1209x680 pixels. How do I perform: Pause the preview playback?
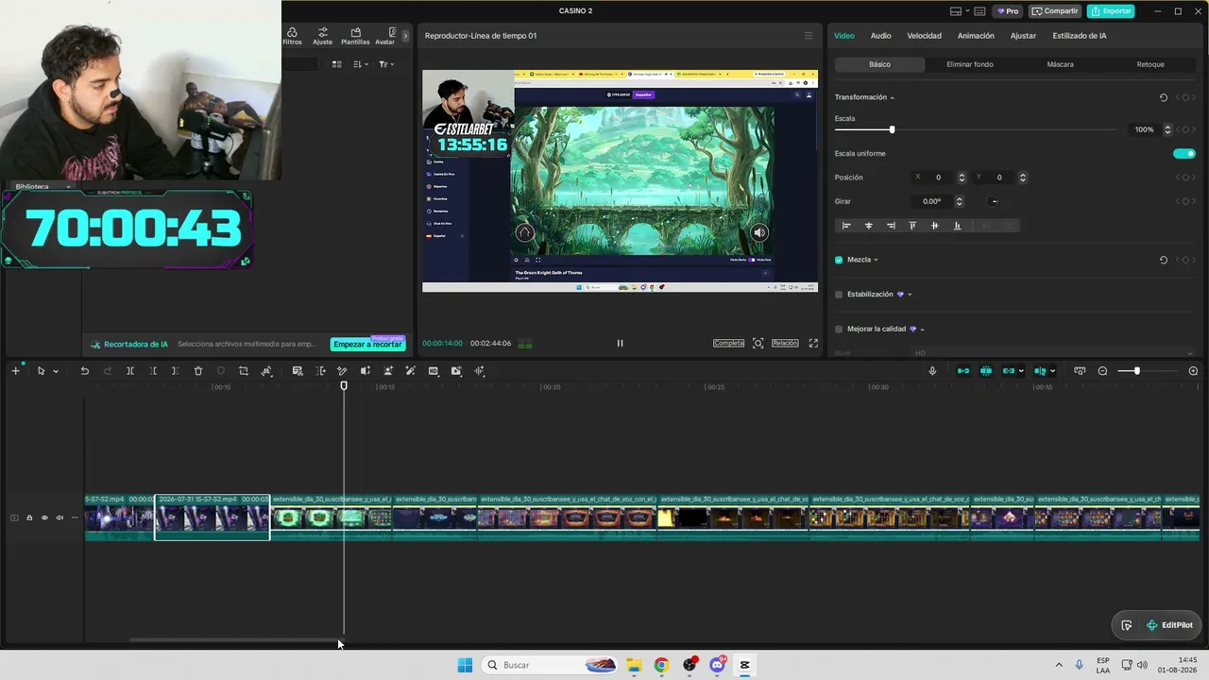coord(620,344)
